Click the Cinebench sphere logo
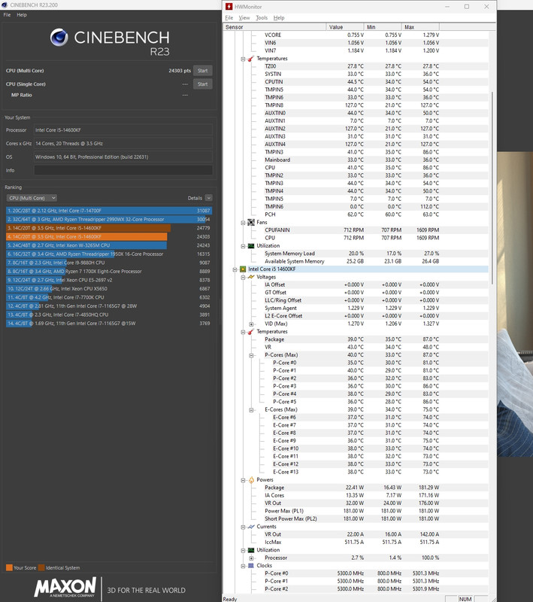The image size is (533, 602). [59, 37]
